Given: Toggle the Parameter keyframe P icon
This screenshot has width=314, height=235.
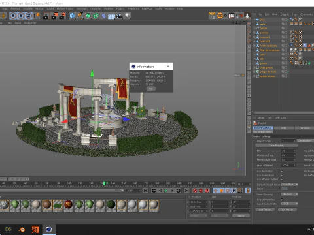Looking at the screenshot, I should pyautogui.click(x=234, y=191).
